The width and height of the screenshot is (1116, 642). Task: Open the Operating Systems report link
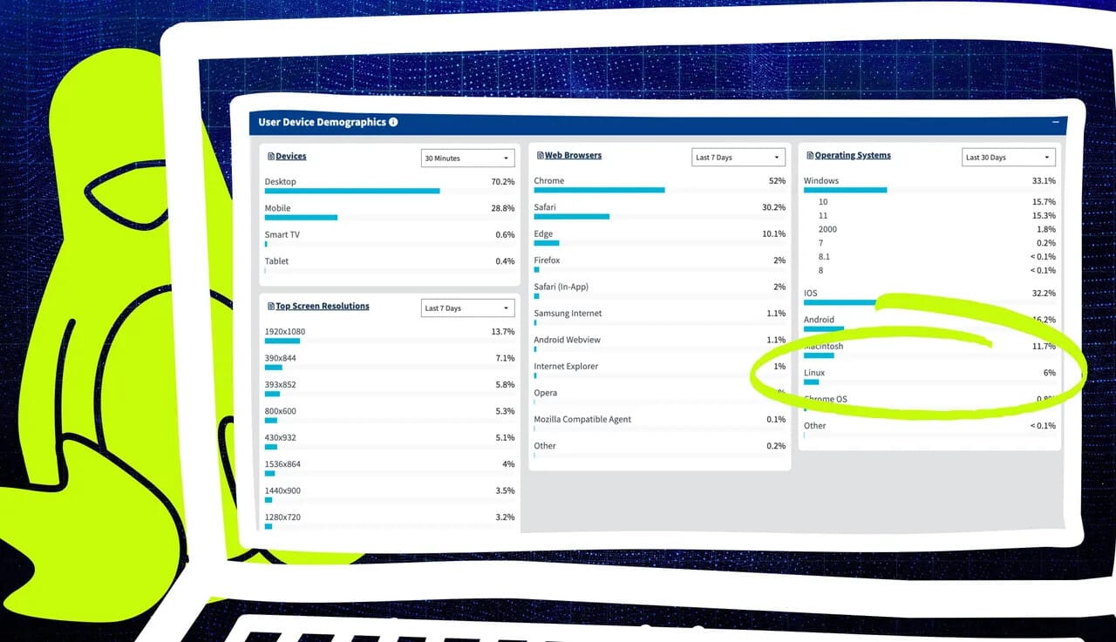pyautogui.click(x=853, y=156)
